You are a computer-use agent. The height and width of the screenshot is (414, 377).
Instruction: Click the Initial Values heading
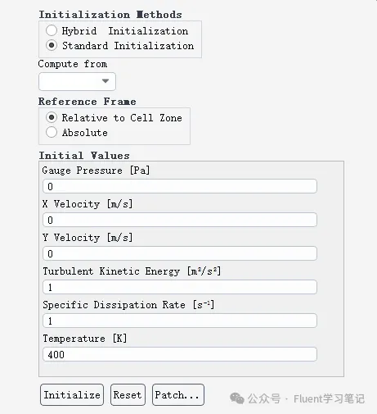point(84,156)
